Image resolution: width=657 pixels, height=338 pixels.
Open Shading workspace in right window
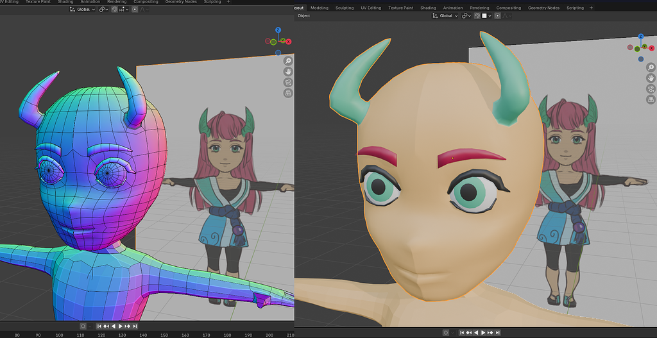428,8
